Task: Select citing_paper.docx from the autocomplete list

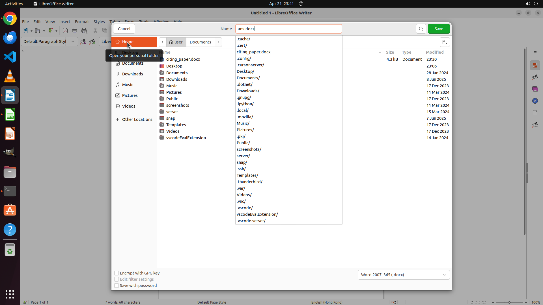Action: pos(254,52)
